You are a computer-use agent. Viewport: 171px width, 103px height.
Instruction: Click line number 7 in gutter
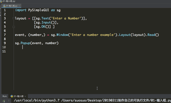(x=5, y=35)
